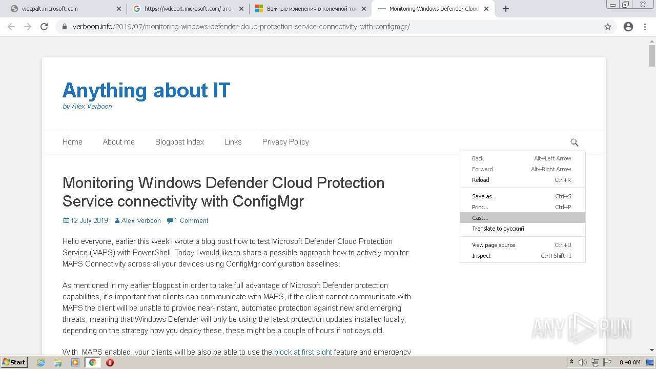
Task: Click the 12 July 2019 date link
Action: (x=86, y=220)
